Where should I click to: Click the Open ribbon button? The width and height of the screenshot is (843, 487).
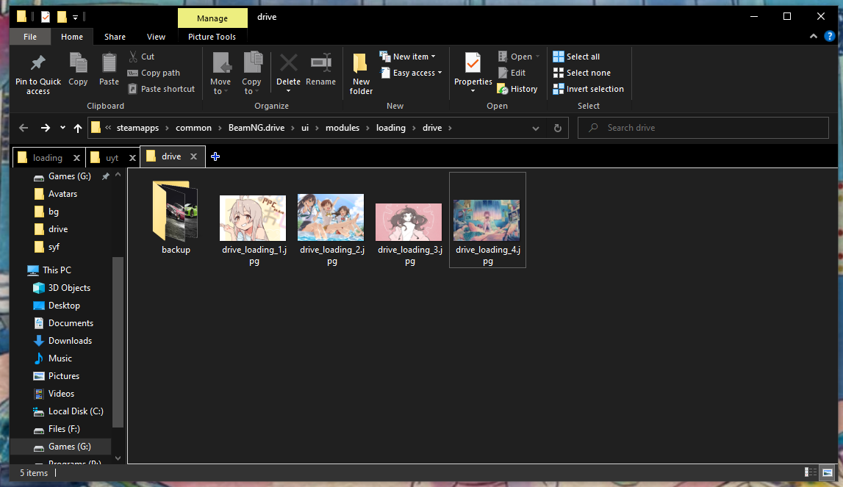(x=519, y=57)
